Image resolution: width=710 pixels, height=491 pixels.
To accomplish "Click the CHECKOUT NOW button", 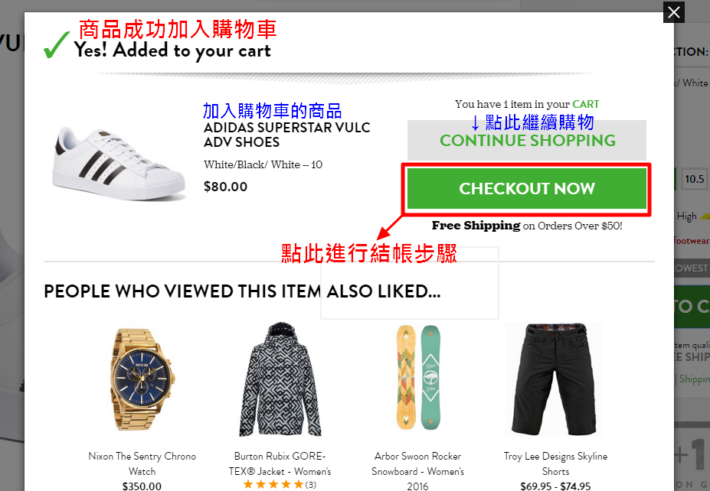I will tap(527, 189).
